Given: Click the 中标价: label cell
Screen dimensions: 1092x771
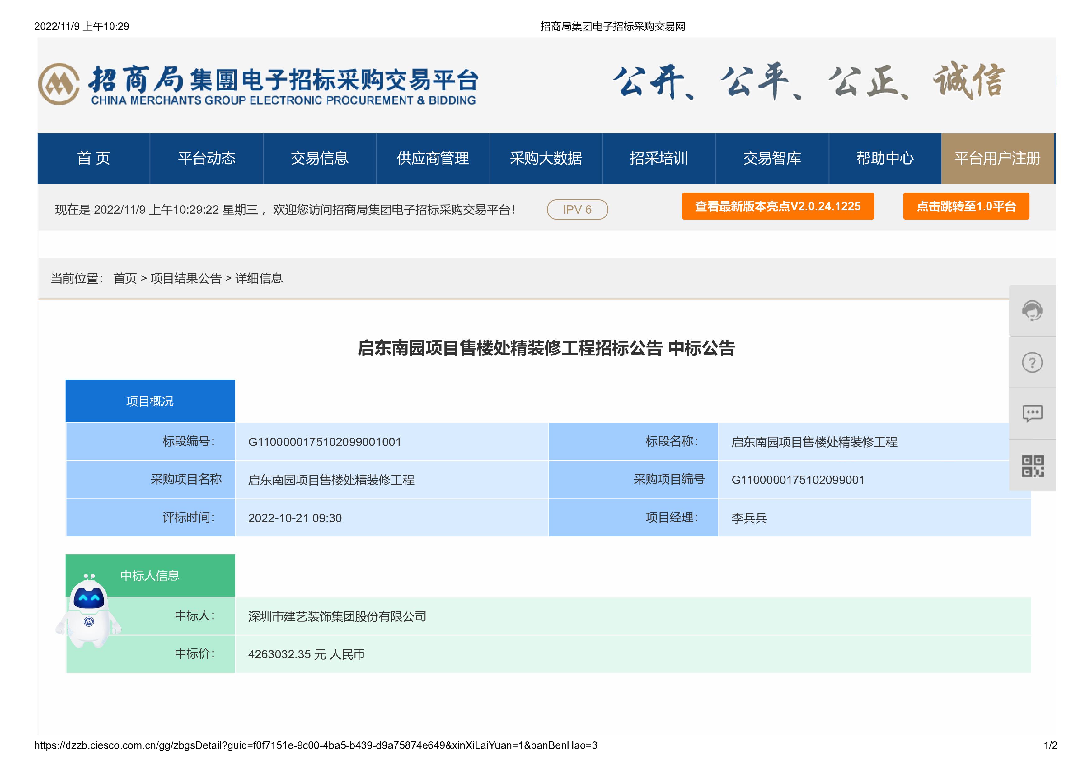Looking at the screenshot, I should [x=150, y=654].
